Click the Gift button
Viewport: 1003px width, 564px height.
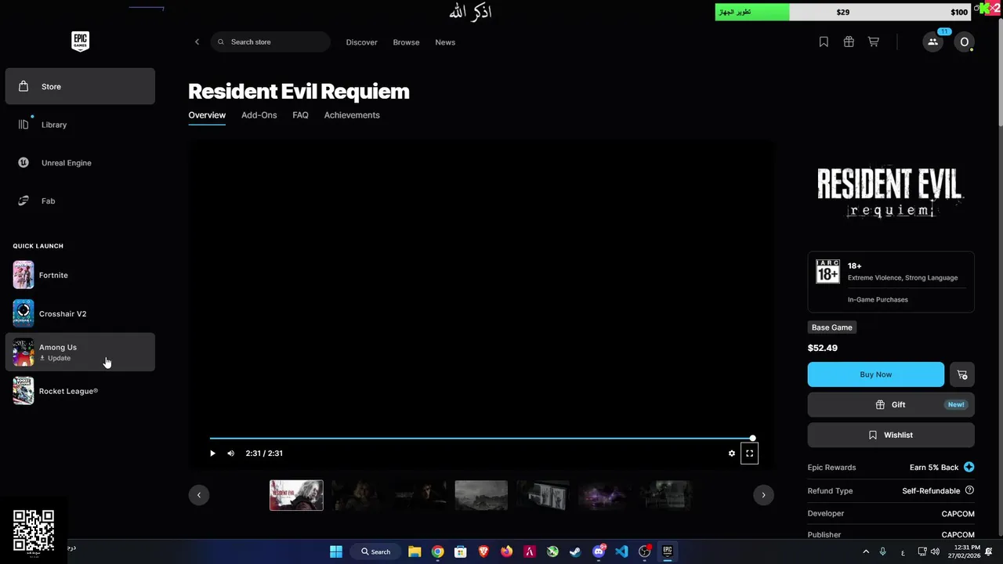point(891,405)
